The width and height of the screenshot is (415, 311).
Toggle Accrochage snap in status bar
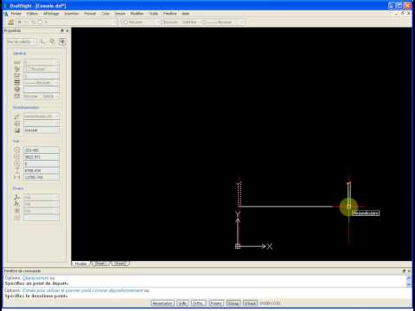coord(163,303)
